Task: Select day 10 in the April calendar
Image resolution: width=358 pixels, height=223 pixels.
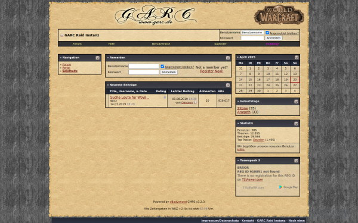Action: click(268, 74)
